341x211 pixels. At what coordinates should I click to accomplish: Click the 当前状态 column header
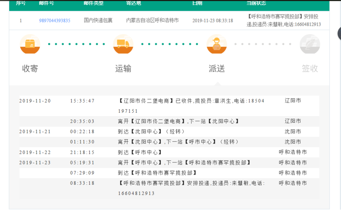256,3
